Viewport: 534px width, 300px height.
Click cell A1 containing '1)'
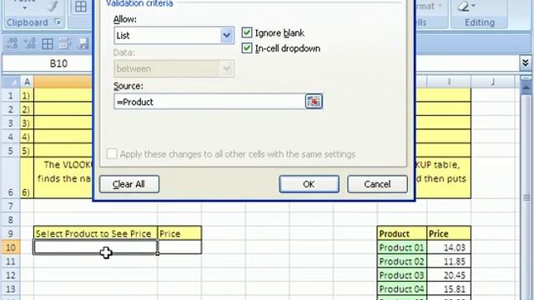pyautogui.click(x=27, y=96)
